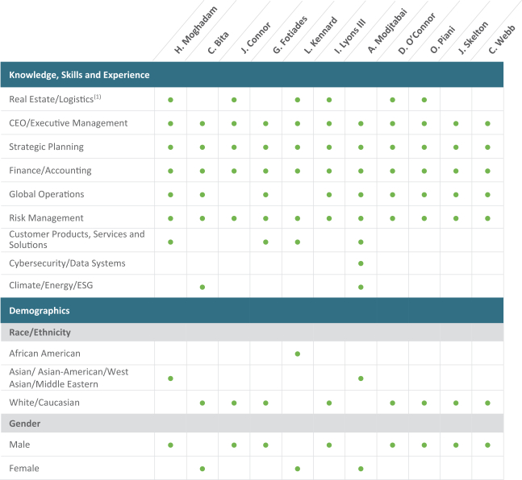Click Real Estate/Logistics dot for O. Piani
The height and width of the screenshot is (480, 522).
[424, 100]
